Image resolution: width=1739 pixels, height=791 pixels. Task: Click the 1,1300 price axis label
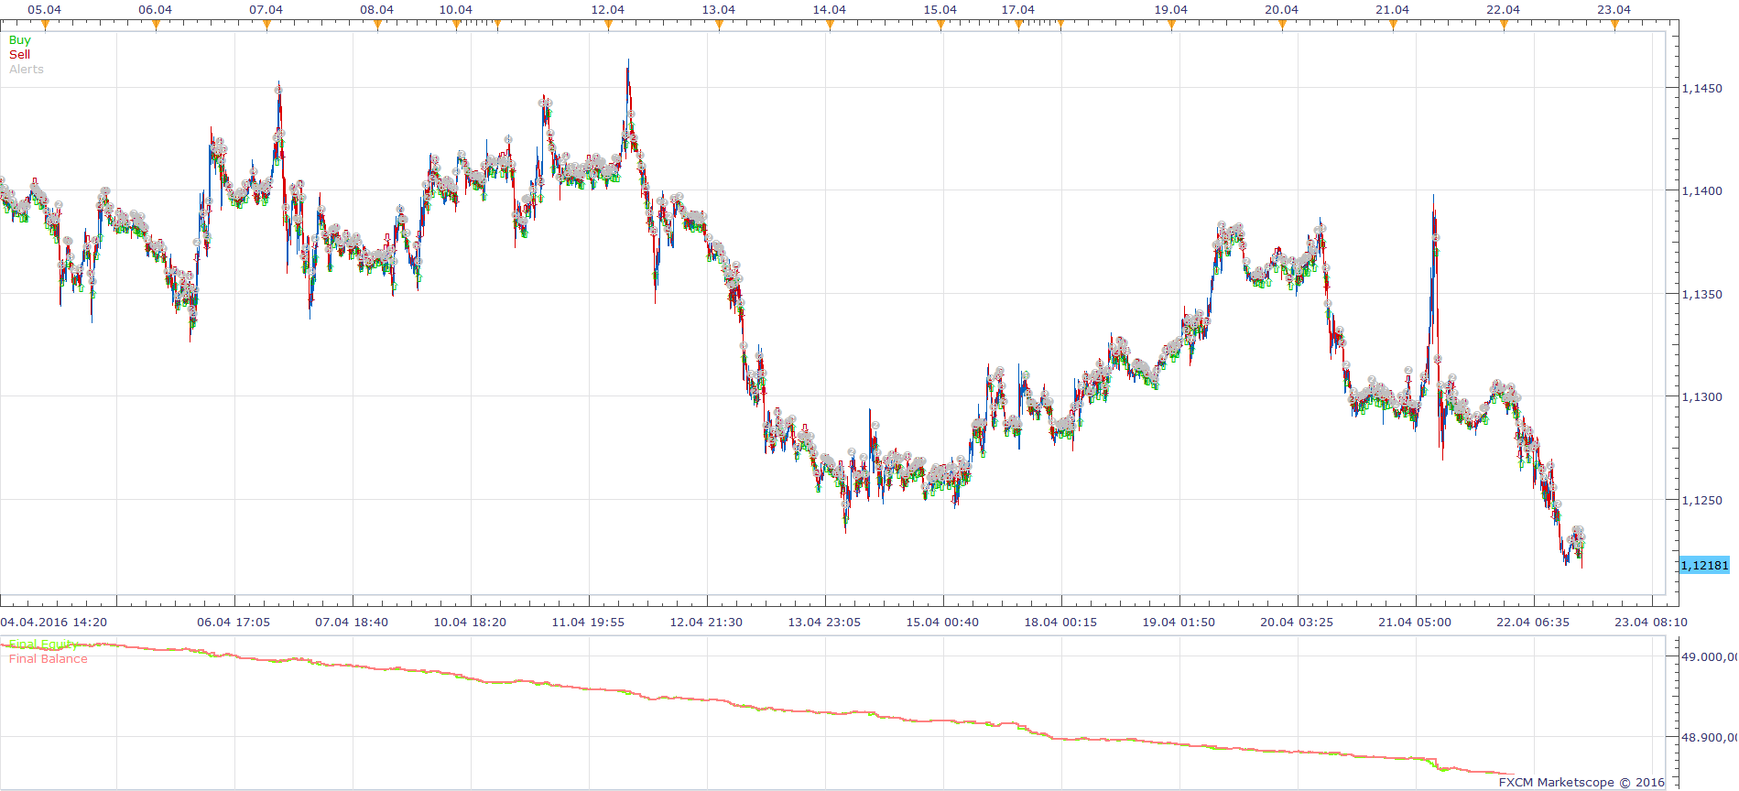click(1702, 397)
